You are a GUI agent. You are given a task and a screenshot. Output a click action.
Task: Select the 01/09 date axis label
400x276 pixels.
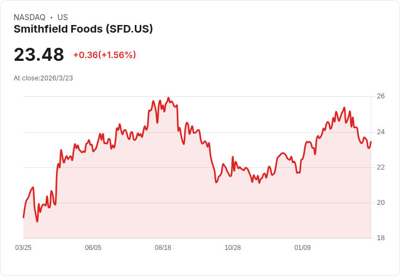pos(302,248)
